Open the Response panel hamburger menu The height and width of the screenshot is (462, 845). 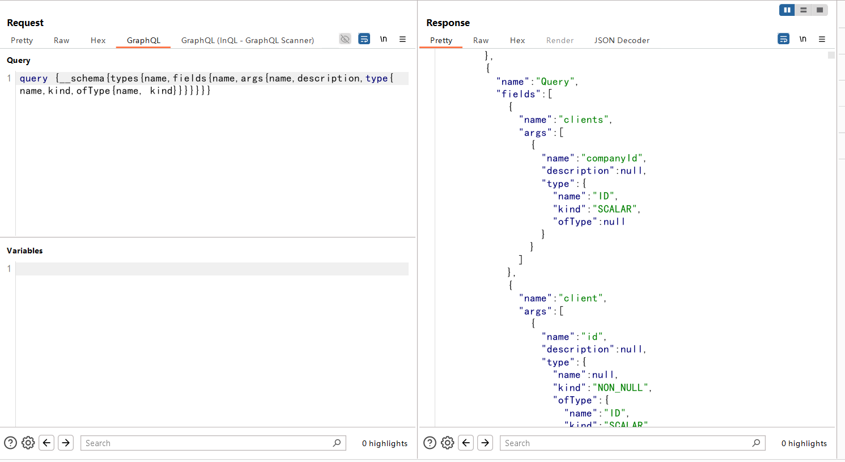click(822, 39)
